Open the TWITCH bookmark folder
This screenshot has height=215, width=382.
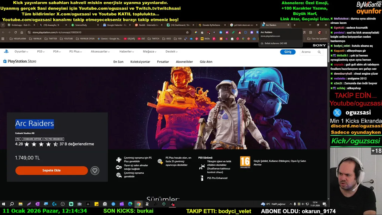(153, 39)
